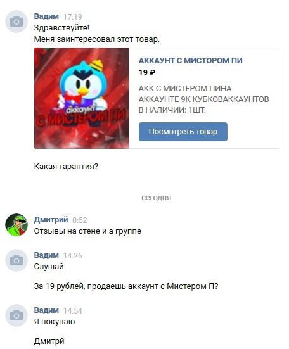Screen dimensions: 289x349
Task: Click the Посмотреть товар button
Action: tap(183, 132)
